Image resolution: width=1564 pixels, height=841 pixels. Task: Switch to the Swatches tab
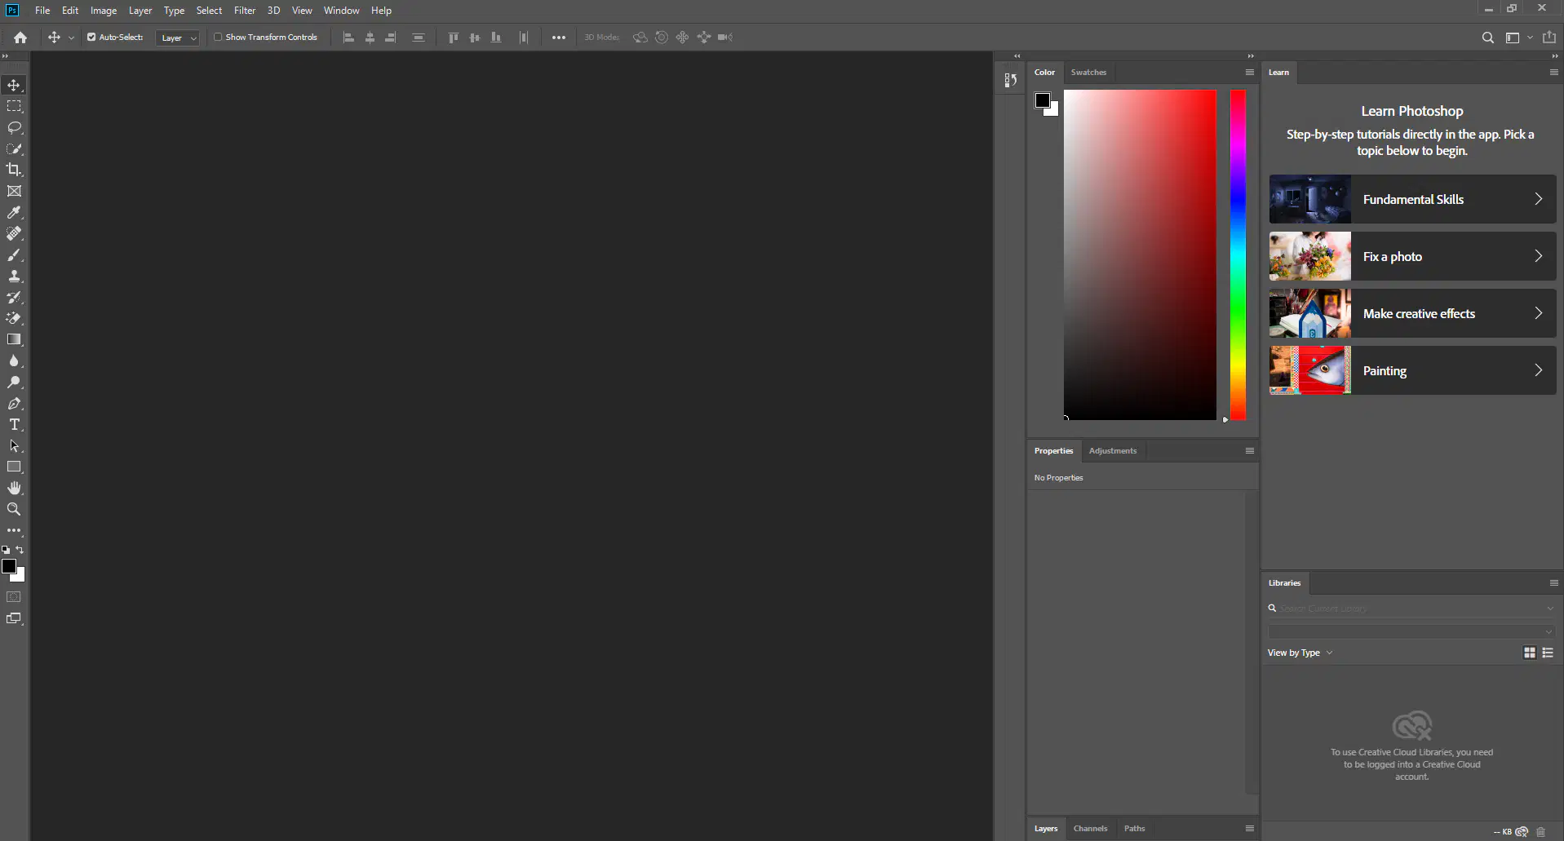[x=1088, y=73]
